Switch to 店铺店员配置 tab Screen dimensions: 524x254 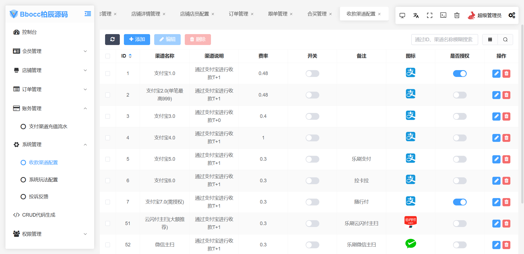tap(194, 14)
